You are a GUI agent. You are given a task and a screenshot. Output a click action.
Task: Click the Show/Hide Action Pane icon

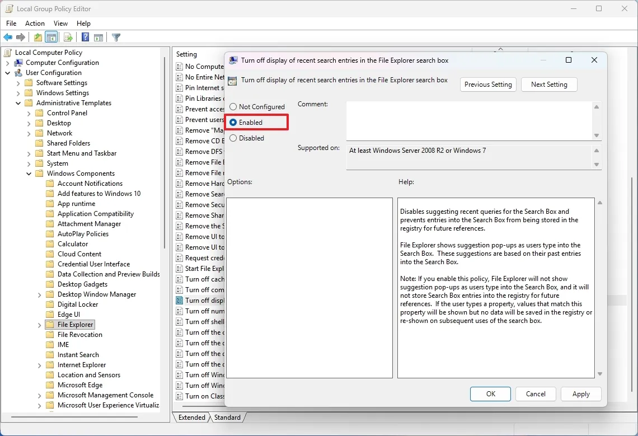98,37
